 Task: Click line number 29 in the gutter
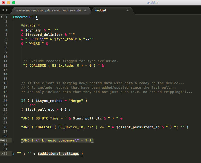5,140
